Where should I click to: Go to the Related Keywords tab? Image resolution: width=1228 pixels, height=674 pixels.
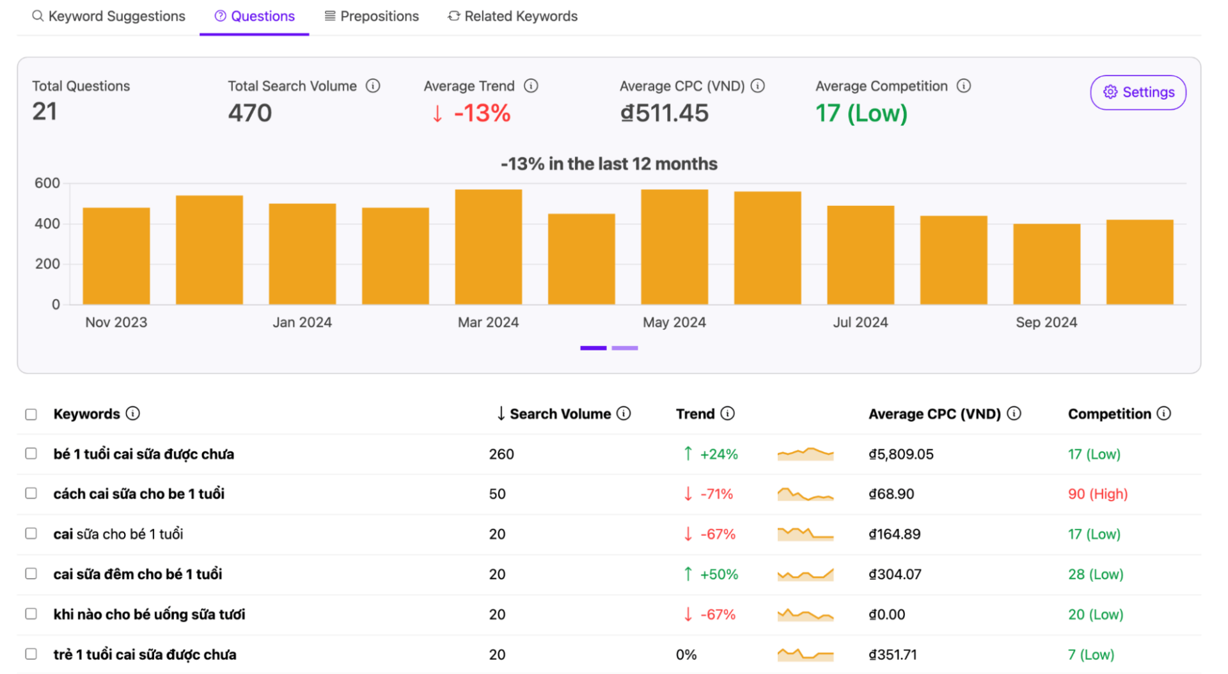point(513,16)
